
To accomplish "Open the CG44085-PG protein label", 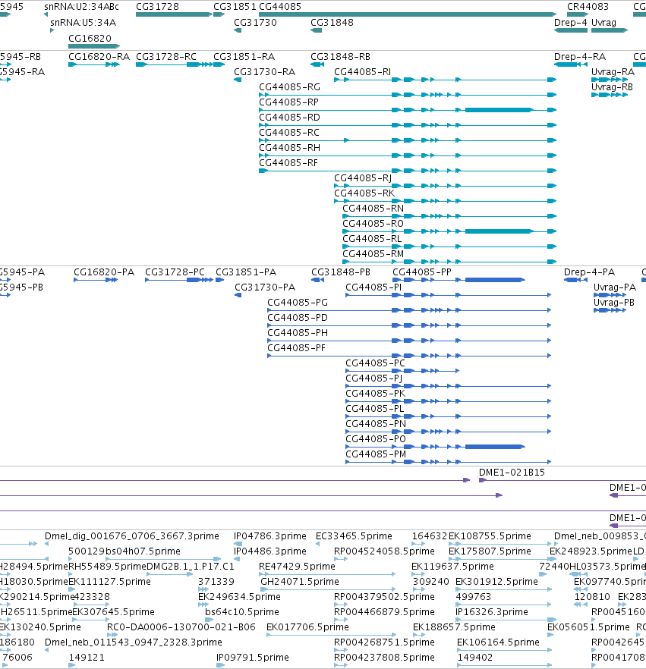I will tap(298, 303).
